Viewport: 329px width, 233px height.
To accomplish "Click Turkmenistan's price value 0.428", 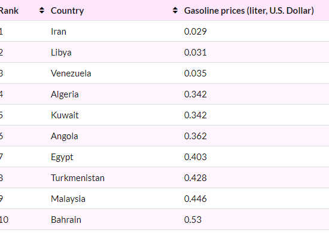I will tap(196, 178).
